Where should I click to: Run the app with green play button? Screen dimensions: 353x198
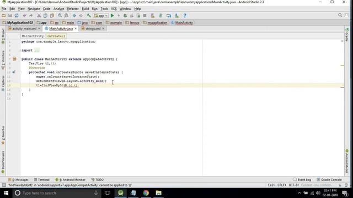[x=113, y=15]
